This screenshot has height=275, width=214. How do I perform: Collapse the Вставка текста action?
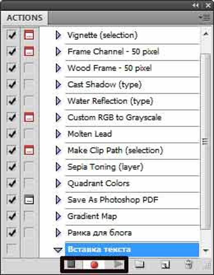[x=58, y=250]
